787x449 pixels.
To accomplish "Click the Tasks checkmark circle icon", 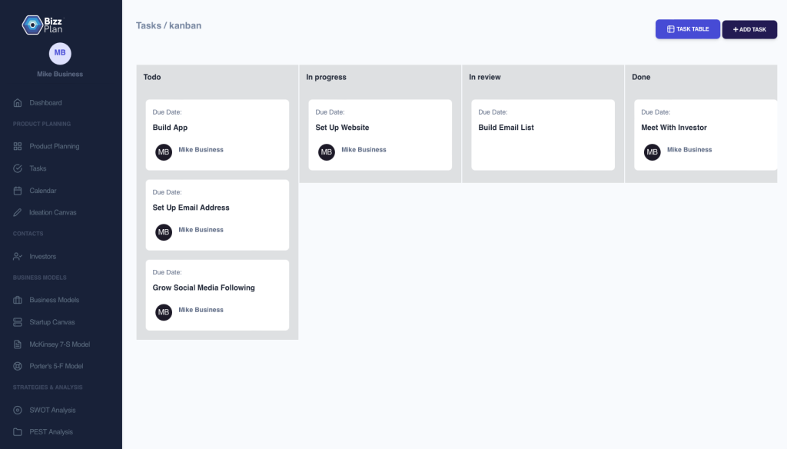I will click(18, 168).
